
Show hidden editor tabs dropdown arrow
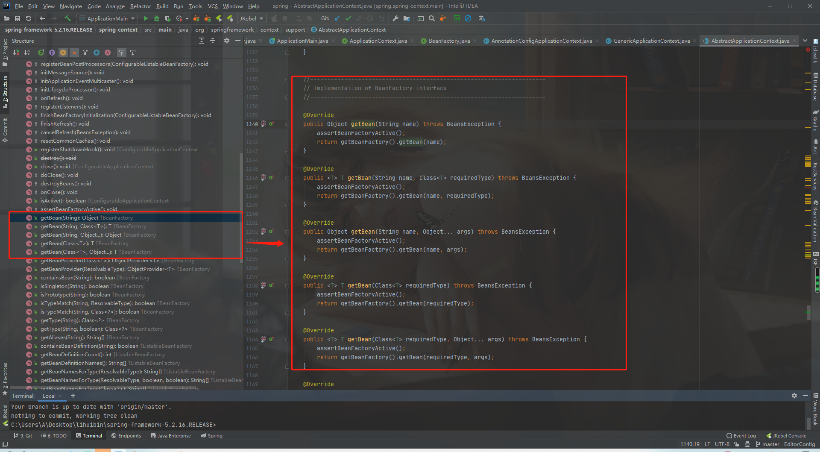805,41
